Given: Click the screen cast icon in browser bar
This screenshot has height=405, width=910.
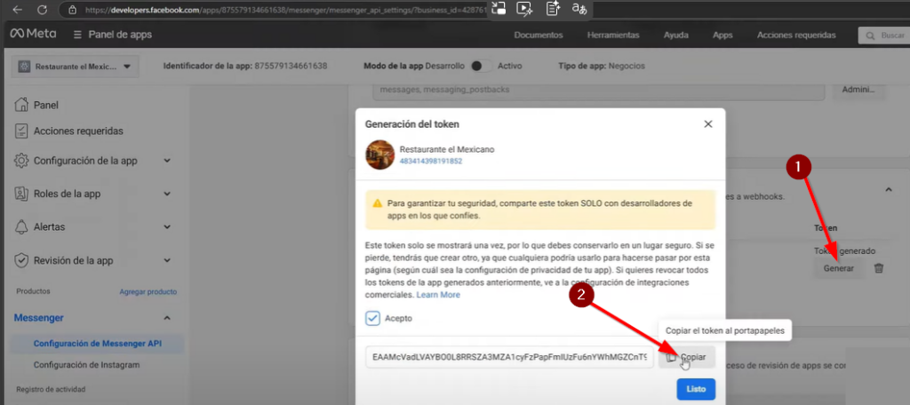Looking at the screenshot, I should coord(498,9).
